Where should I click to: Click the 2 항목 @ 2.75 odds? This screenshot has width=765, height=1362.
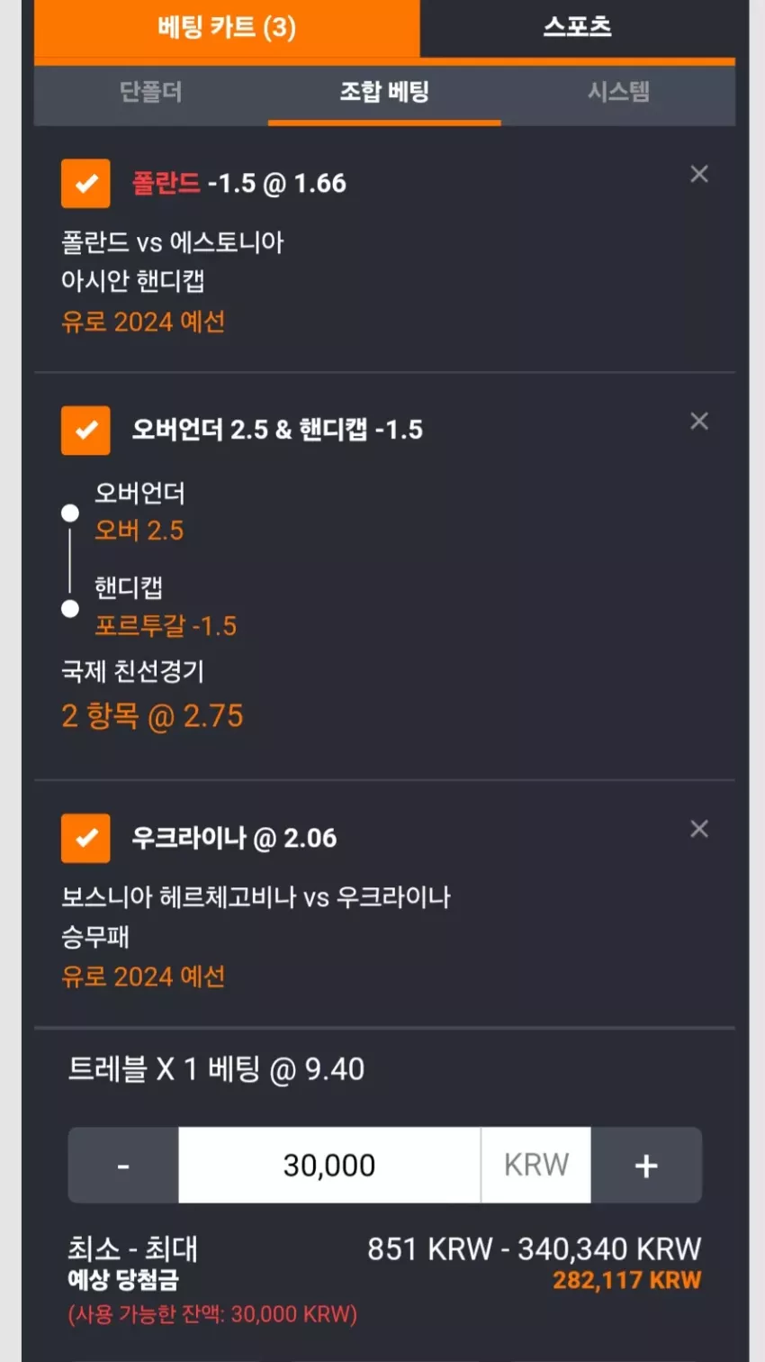[x=152, y=716]
